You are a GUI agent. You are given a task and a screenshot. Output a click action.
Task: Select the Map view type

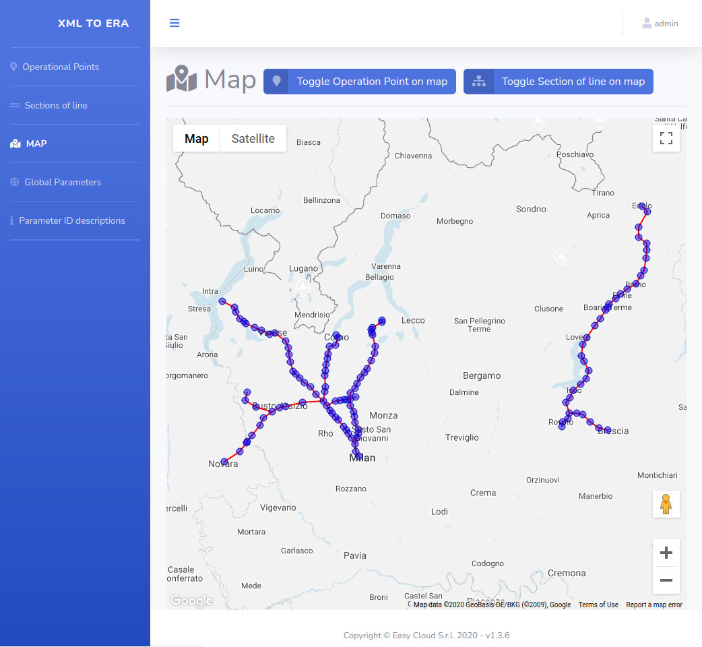coord(197,139)
